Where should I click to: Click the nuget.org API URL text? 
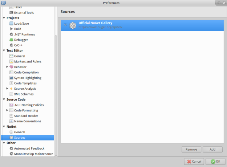pyautogui.click(x=100, y=27)
